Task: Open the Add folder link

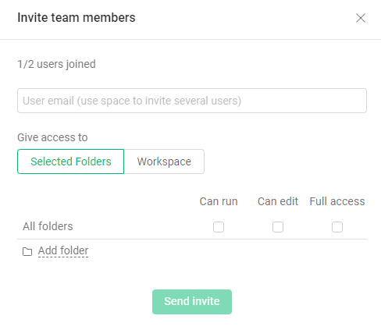Action: pyautogui.click(x=63, y=251)
